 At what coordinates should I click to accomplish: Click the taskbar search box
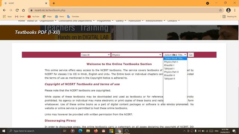coord(34,131)
